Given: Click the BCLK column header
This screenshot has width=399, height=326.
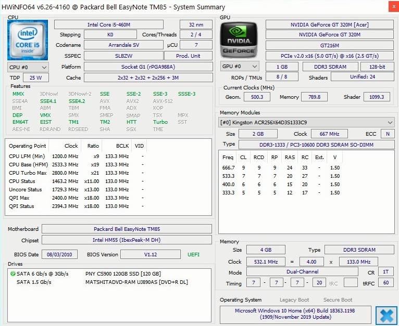Looking at the screenshot, I should click(122, 146).
